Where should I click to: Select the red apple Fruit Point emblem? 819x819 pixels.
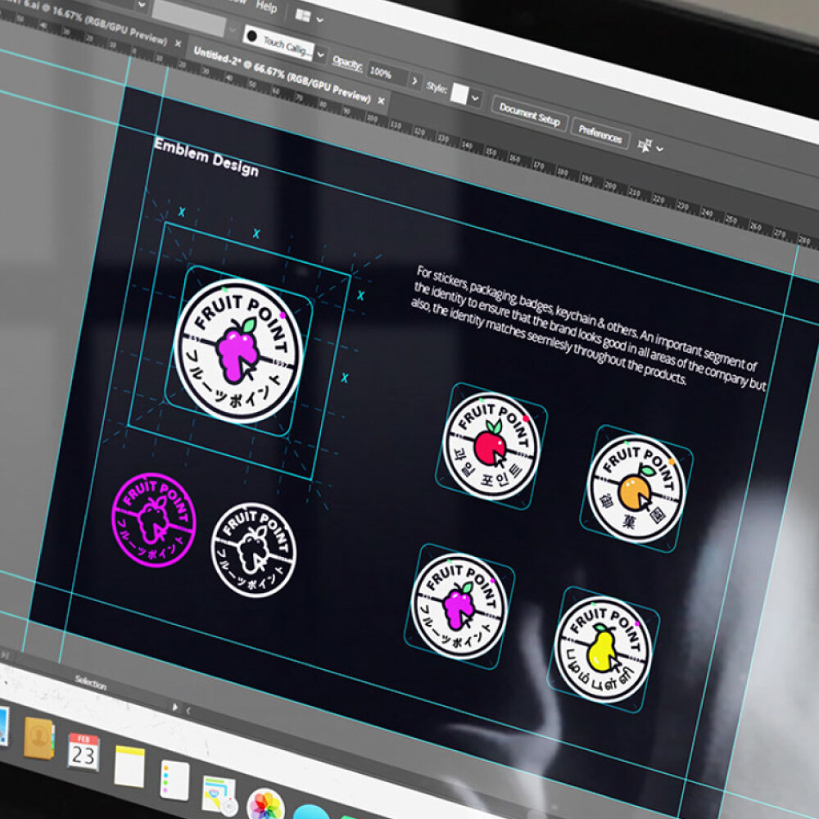(x=491, y=446)
